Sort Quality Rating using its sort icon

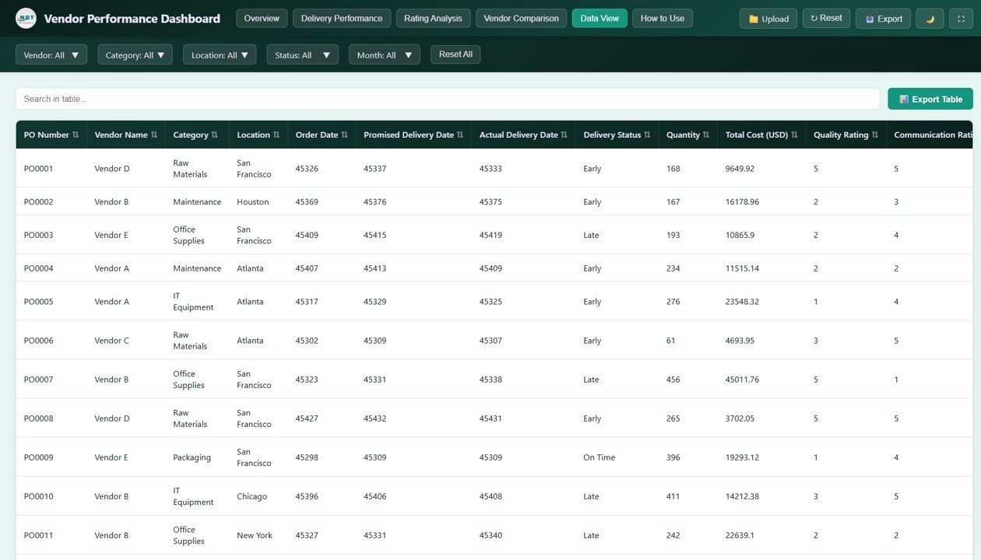[x=877, y=134]
